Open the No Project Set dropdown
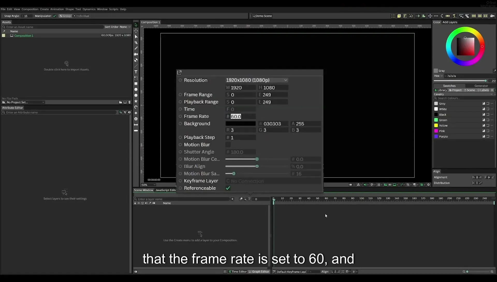 pyautogui.click(x=25, y=102)
